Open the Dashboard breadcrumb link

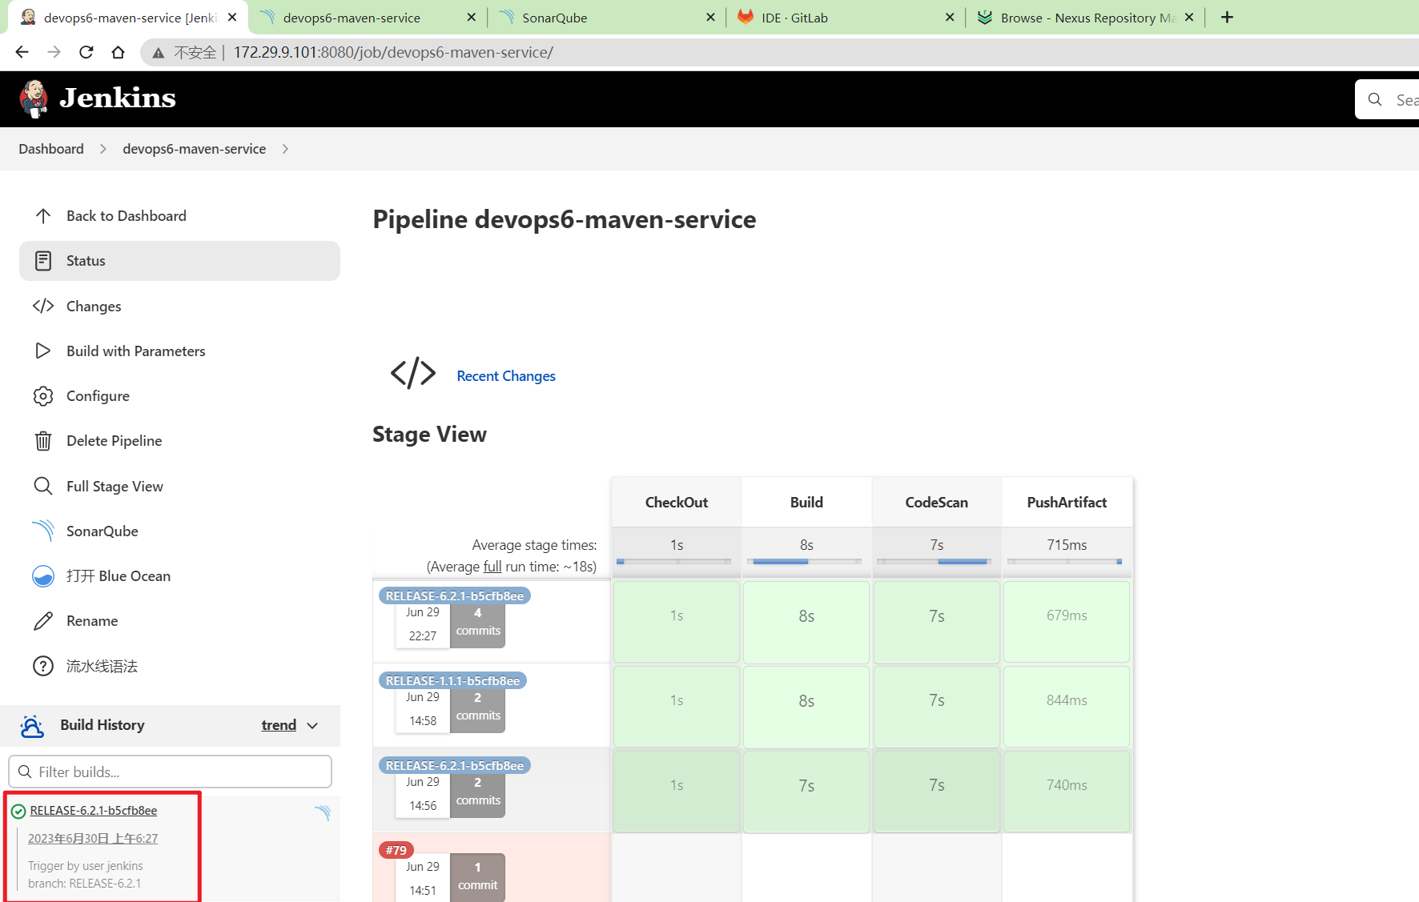51,149
